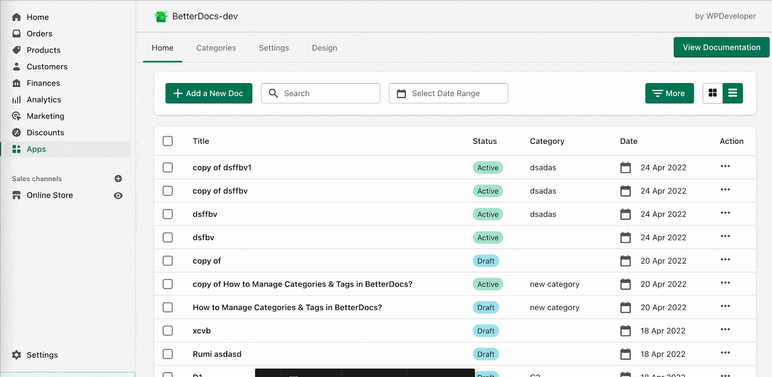Click calendar icon for copy of dsffbv1 row
The width and height of the screenshot is (772, 377).
point(625,168)
